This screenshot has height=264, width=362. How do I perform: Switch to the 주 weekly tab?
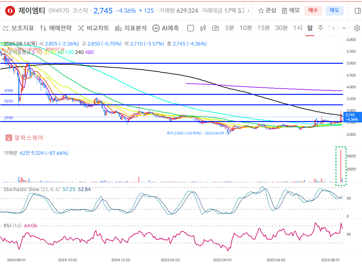point(320,28)
